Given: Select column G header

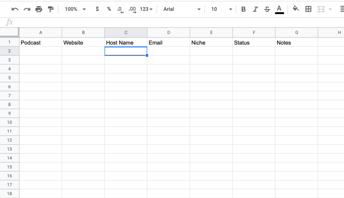Looking at the screenshot, I should 297,33.
